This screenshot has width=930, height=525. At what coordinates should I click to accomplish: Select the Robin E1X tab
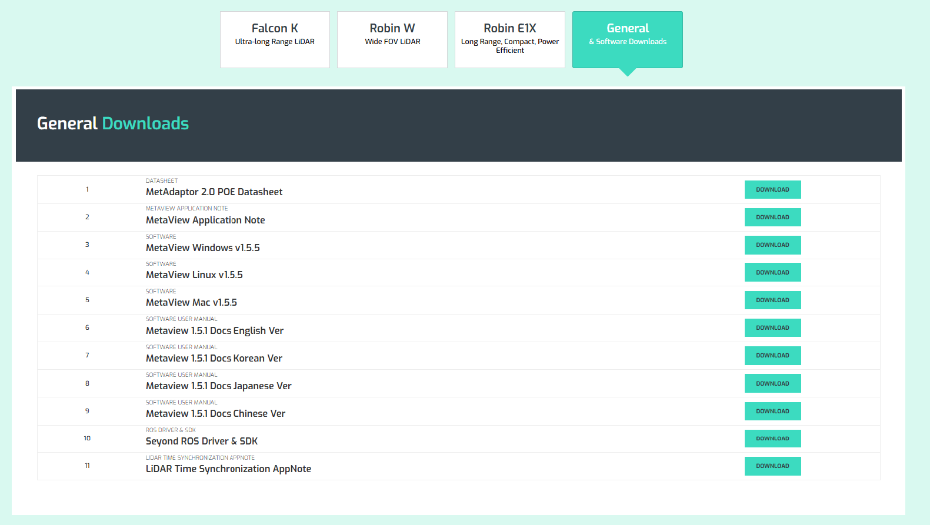509,39
